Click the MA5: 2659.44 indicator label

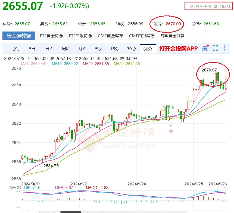tap(33, 64)
